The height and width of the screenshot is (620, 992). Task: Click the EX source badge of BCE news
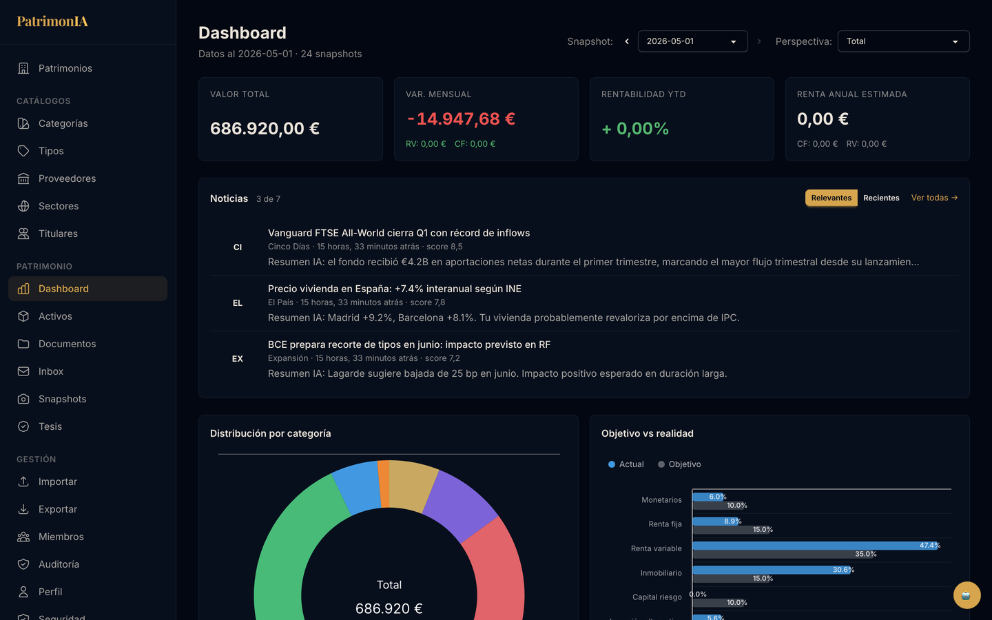point(238,359)
